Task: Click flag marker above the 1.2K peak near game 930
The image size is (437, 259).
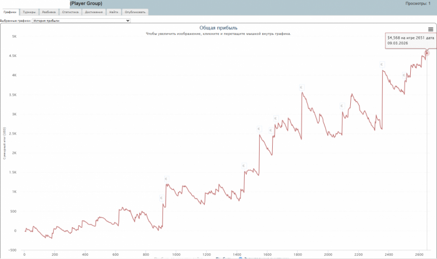Action: pos(167,179)
